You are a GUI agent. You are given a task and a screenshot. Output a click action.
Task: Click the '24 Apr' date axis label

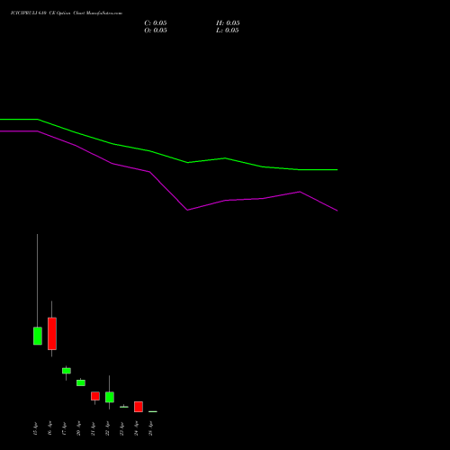pos(136,428)
